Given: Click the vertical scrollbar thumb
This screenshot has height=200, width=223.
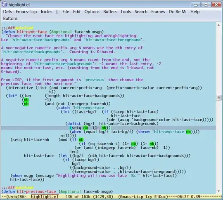Looking at the screenshot, I should (x=219, y=98).
